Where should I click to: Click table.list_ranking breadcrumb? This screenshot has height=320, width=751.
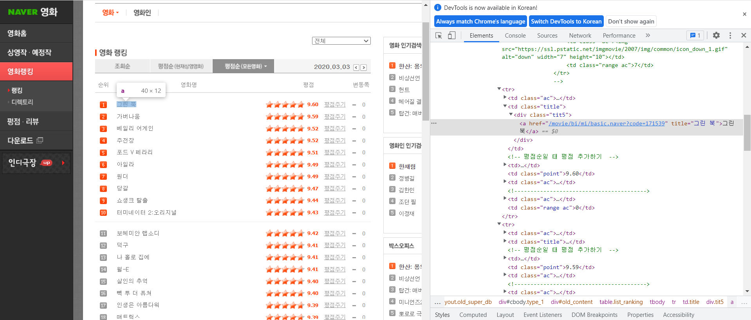[x=621, y=302]
